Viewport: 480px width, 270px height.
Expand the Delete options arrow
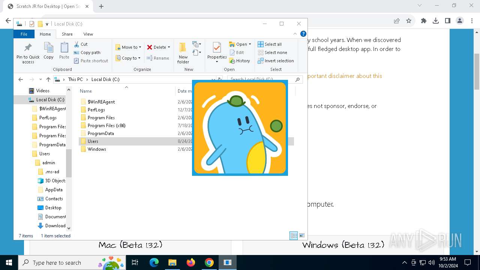point(169,47)
